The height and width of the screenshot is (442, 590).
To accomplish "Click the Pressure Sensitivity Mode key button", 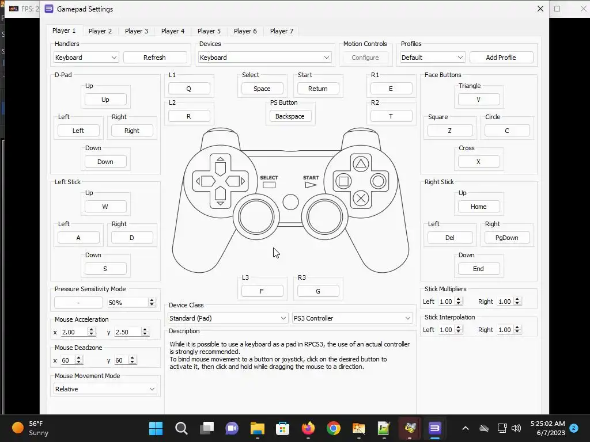I will [x=78, y=303].
